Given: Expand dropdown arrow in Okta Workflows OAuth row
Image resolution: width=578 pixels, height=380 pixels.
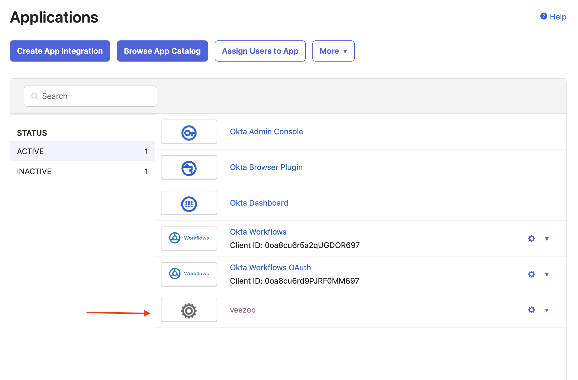Looking at the screenshot, I should click(x=547, y=274).
